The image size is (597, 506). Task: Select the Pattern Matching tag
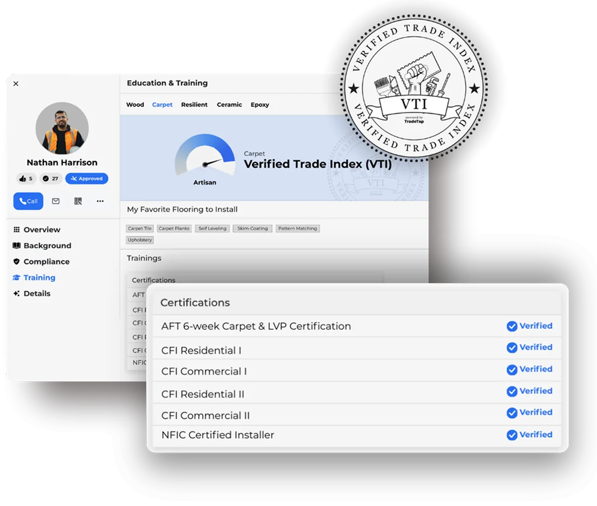coord(297,229)
